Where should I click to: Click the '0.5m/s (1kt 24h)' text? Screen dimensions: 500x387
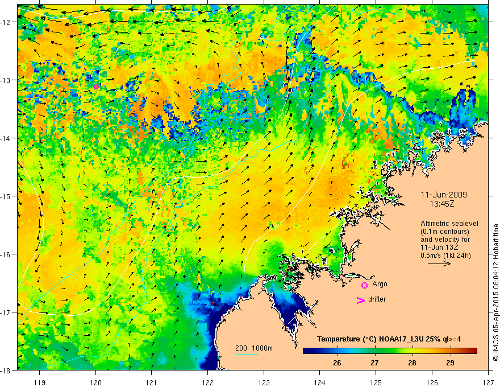coord(445,256)
